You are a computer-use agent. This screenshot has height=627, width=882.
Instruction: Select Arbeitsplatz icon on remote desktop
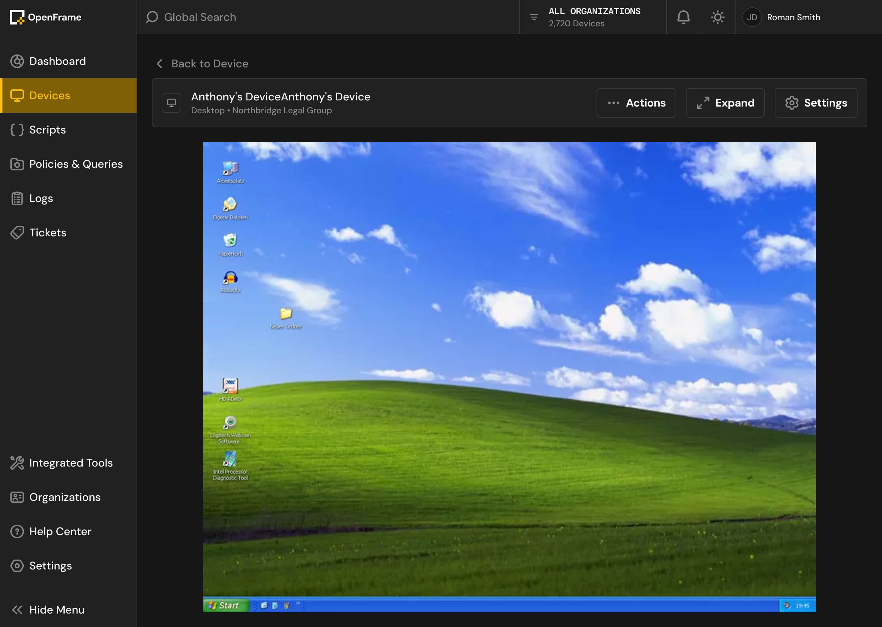coord(231,172)
